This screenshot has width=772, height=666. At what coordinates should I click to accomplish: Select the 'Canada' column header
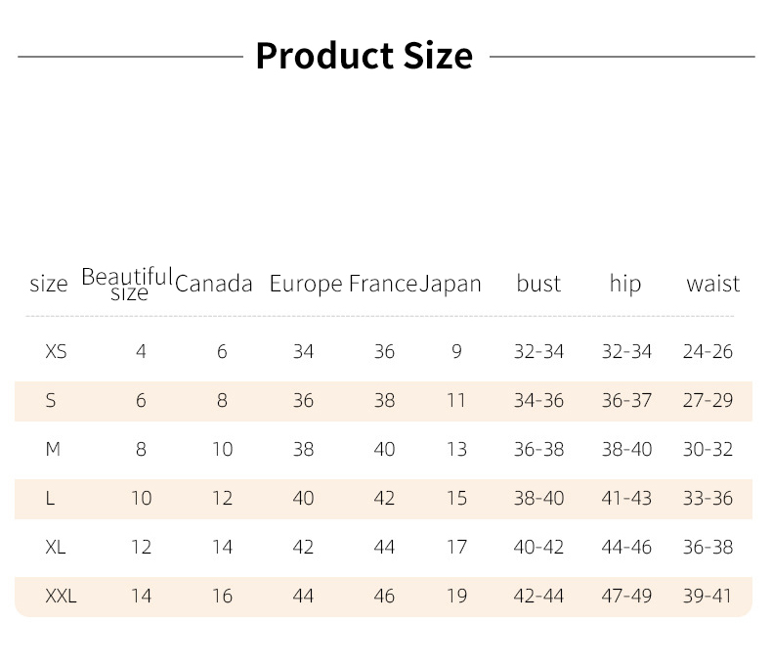[214, 284]
